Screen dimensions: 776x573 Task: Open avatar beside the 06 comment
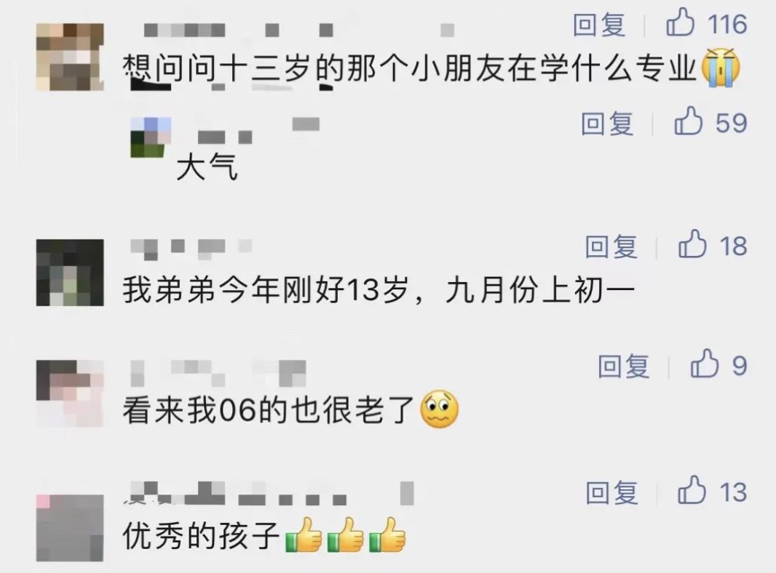point(70,393)
